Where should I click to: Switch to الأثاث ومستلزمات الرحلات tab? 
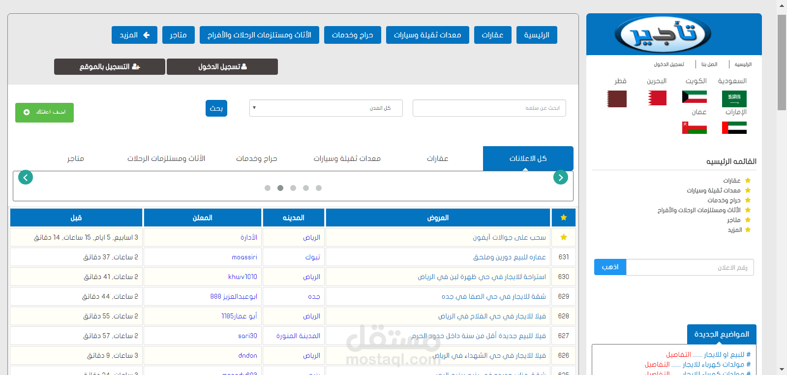166,158
